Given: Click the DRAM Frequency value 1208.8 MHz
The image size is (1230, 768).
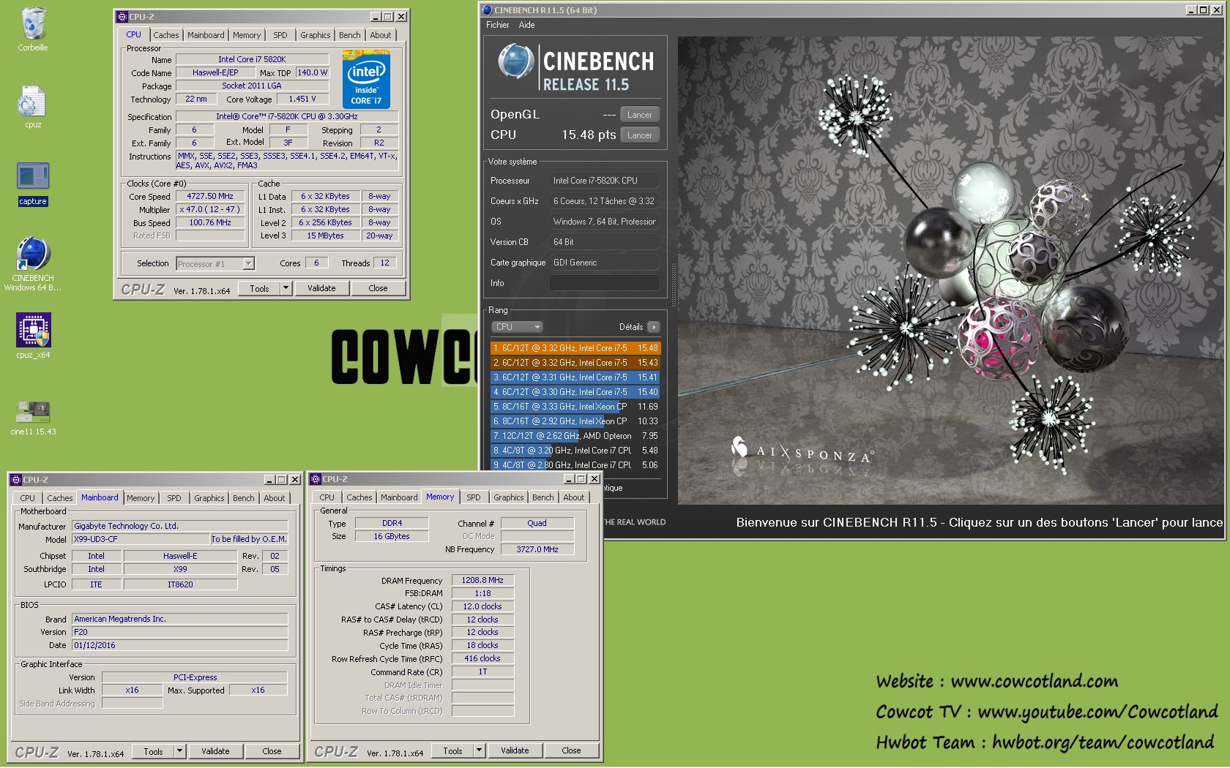Looking at the screenshot, I should click(482, 580).
